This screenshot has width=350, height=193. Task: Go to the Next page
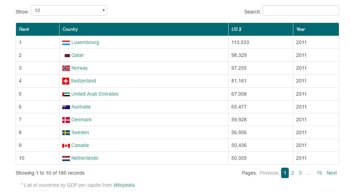click(x=332, y=173)
